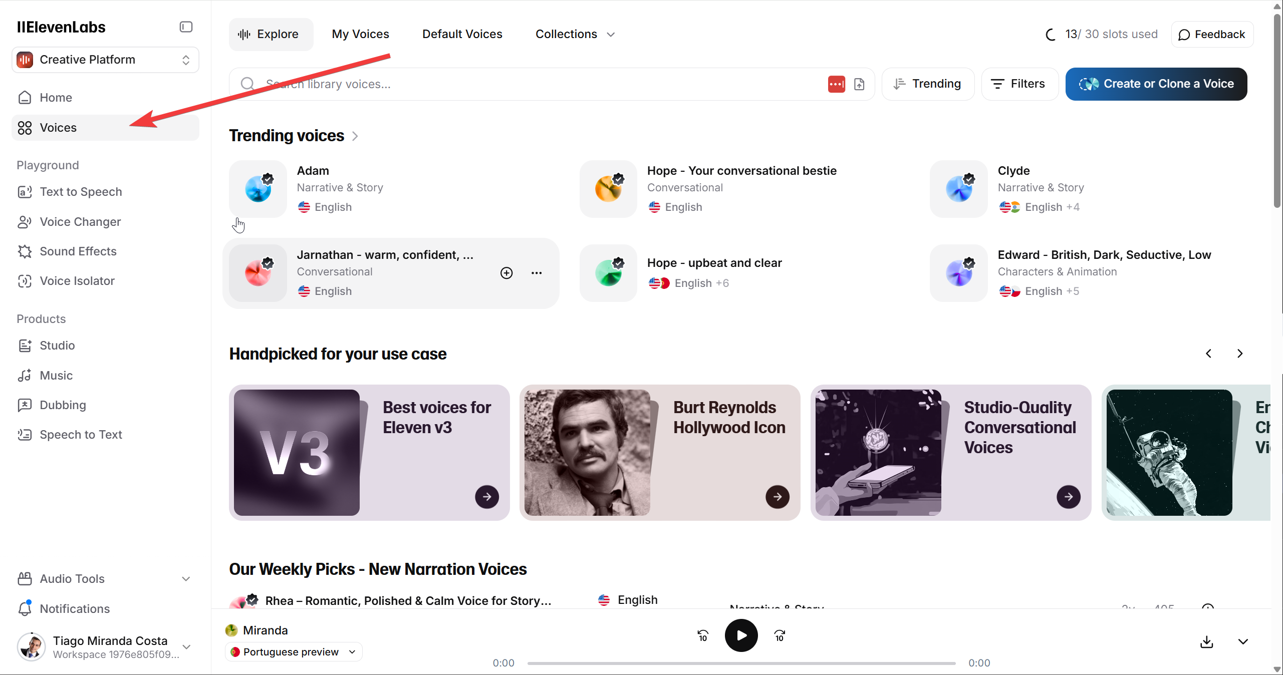Screen dimensions: 1283x675
Task: Expand the Audio Tools section
Action: 105,579
